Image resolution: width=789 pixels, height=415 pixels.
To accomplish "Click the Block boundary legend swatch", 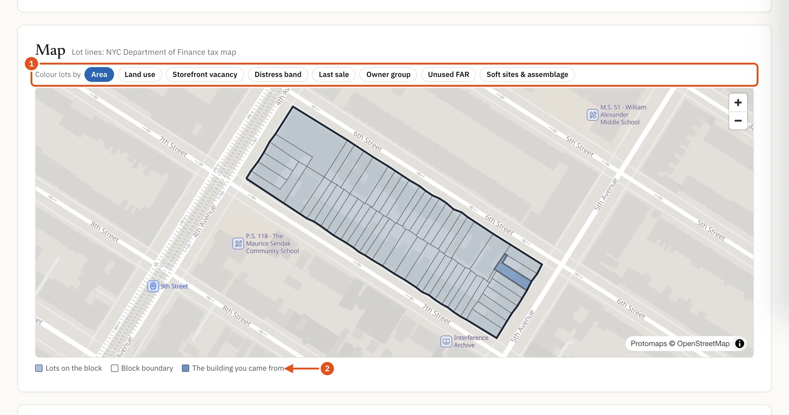I will 115,368.
